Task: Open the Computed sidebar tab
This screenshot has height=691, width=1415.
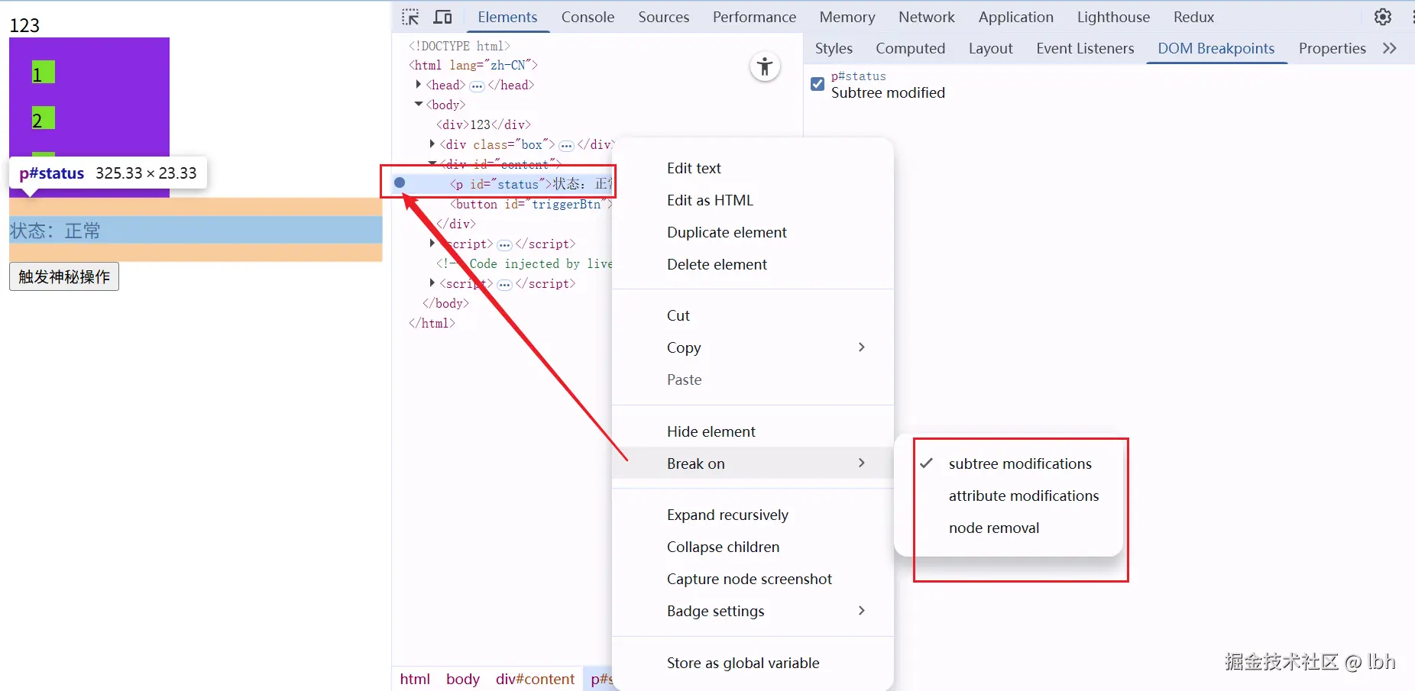Action: click(911, 48)
